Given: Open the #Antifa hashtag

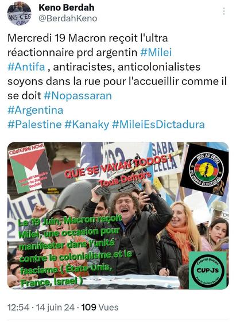Looking at the screenshot, I should 26,67.
